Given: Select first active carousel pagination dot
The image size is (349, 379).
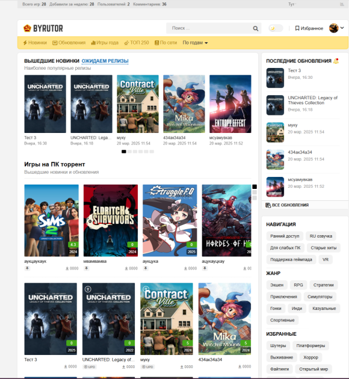Looking at the screenshot, I should click(124, 152).
